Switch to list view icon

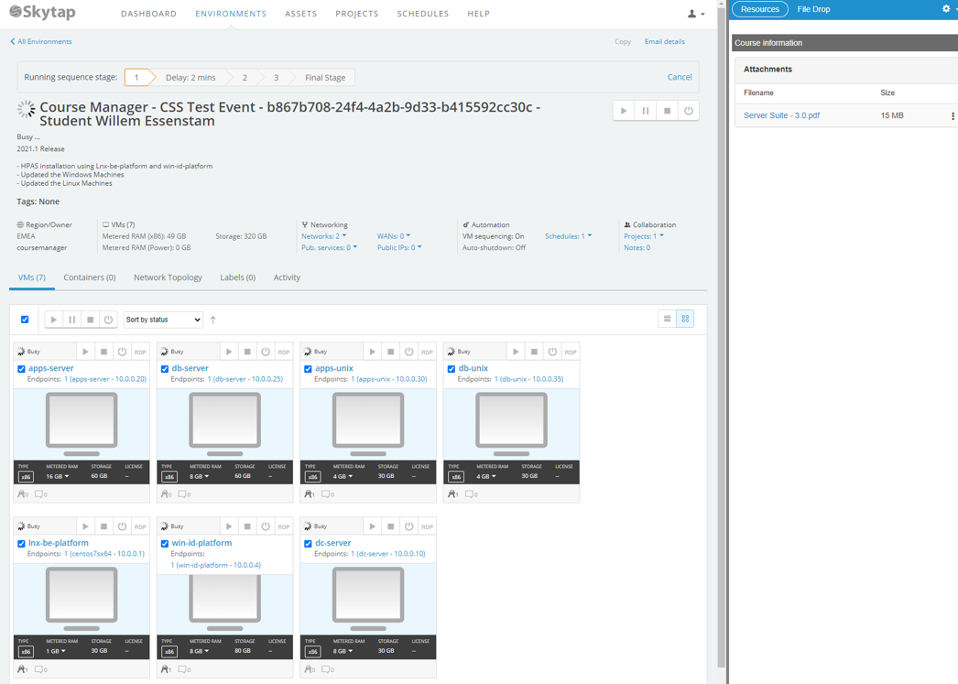coord(667,319)
